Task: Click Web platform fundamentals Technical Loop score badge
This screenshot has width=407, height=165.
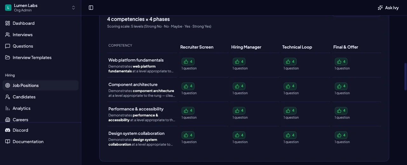Action: coord(290,62)
